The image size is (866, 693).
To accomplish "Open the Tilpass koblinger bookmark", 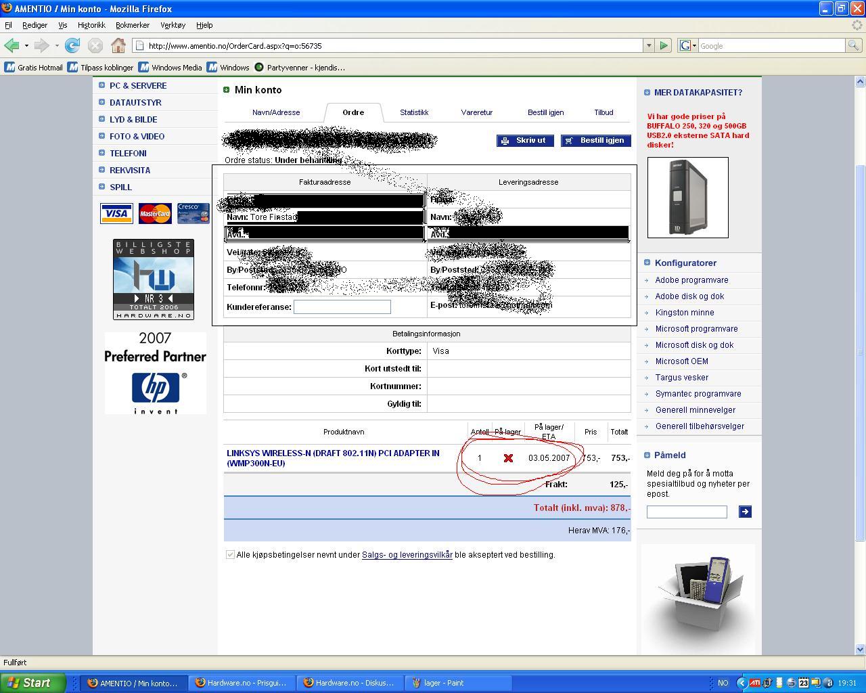I will (x=100, y=67).
